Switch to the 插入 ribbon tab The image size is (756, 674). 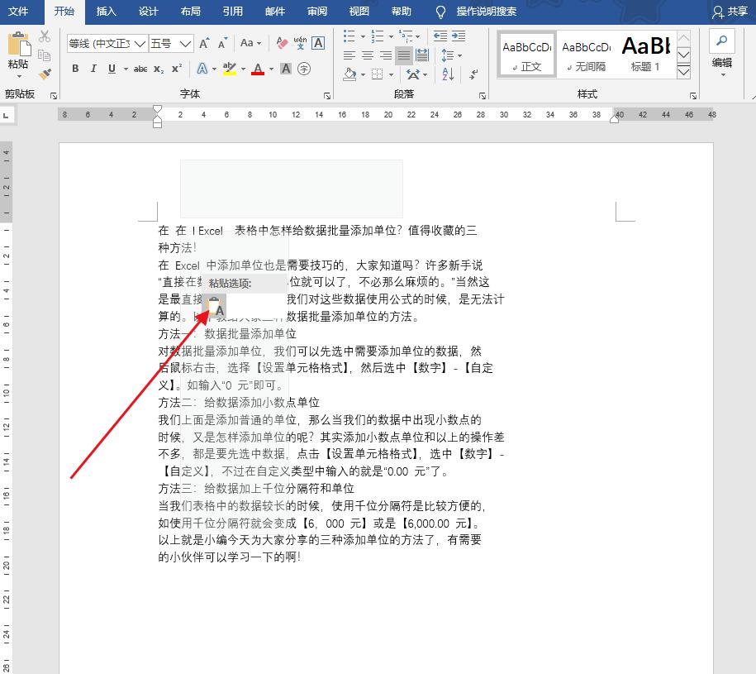click(x=107, y=12)
